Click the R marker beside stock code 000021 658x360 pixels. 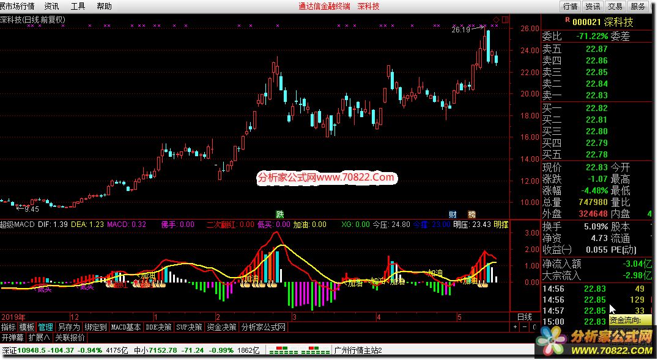point(567,20)
